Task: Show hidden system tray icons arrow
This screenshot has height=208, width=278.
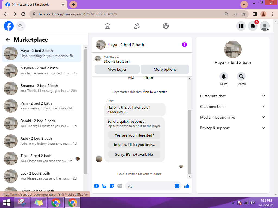Action: pos(233,203)
